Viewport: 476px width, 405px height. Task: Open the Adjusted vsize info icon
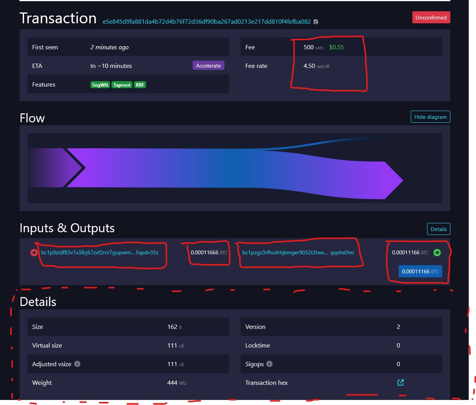coord(77,364)
